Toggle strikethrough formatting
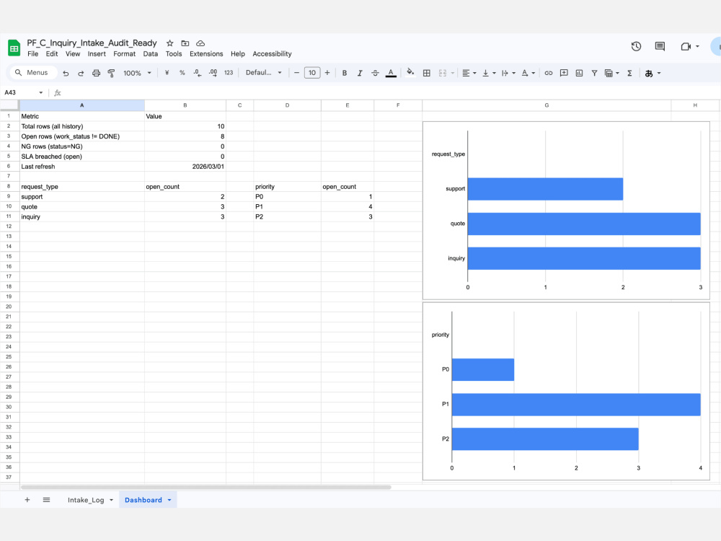 tap(375, 73)
